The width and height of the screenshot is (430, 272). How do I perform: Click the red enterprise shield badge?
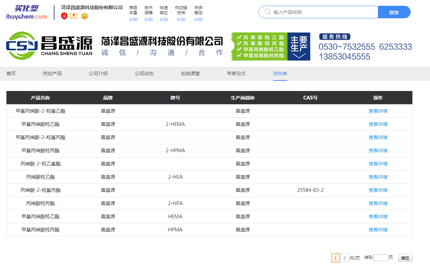(x=64, y=16)
